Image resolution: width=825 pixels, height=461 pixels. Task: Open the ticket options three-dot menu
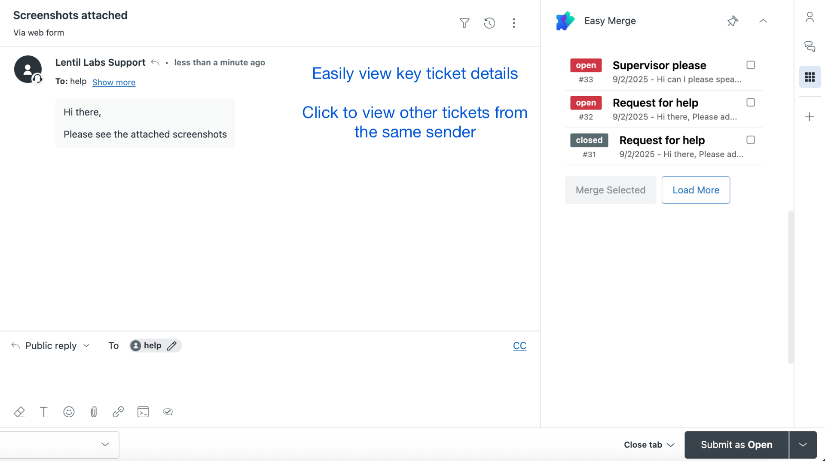point(513,23)
